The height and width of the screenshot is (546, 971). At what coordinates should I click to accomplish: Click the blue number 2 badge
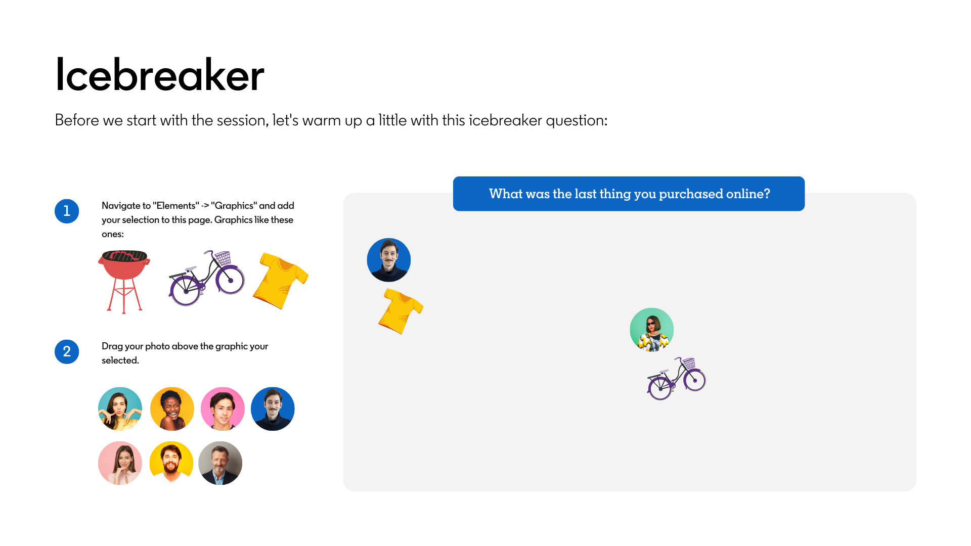point(67,352)
